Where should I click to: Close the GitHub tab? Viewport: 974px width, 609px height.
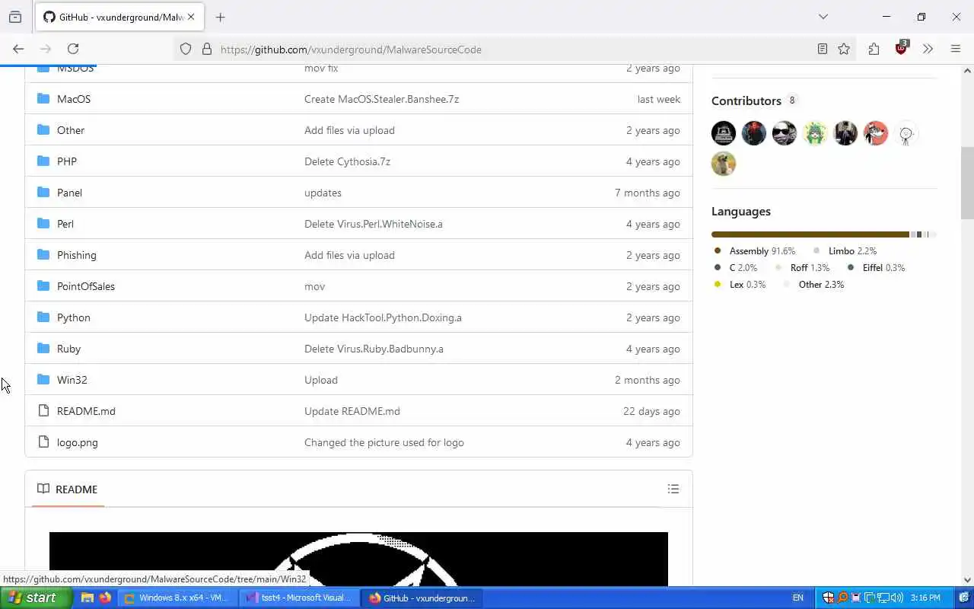(x=191, y=17)
